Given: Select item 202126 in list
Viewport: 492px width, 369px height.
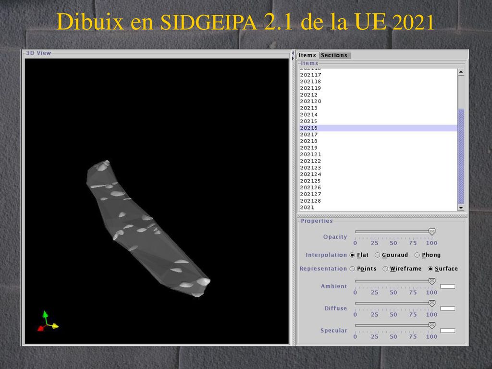Looking at the screenshot, I should pyautogui.click(x=379, y=188).
